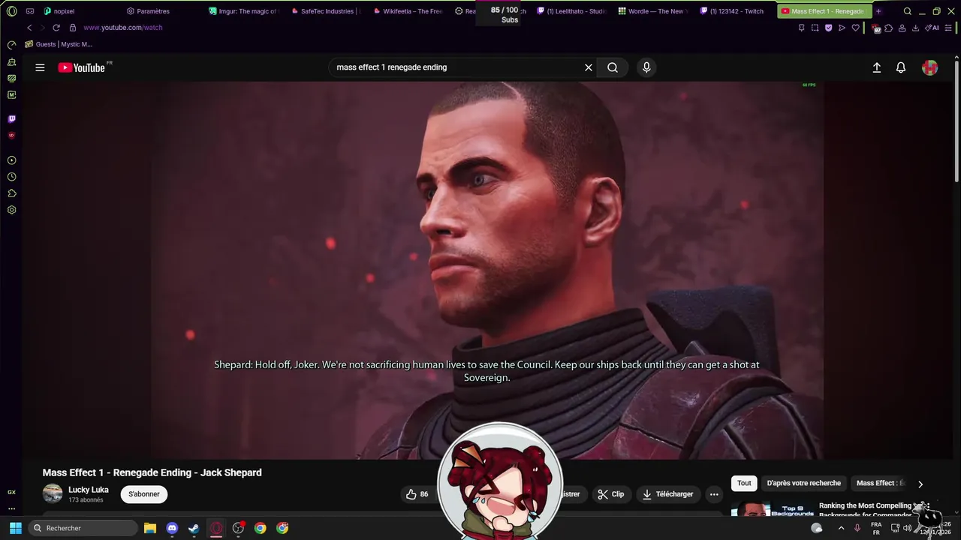Reload the YouTube page
This screenshot has width=961, height=540.
coord(56,28)
